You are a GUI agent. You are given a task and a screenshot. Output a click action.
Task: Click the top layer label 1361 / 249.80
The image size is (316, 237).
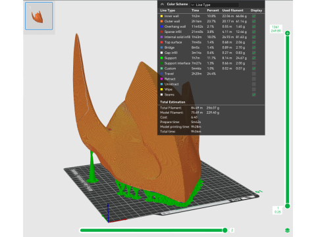coord(276,29)
